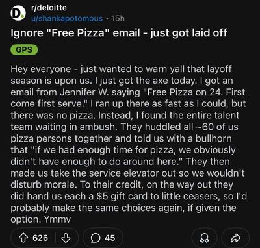260x248 pixels.
Task: Click the 15h post timestamp
Action: pyautogui.click(x=117, y=18)
